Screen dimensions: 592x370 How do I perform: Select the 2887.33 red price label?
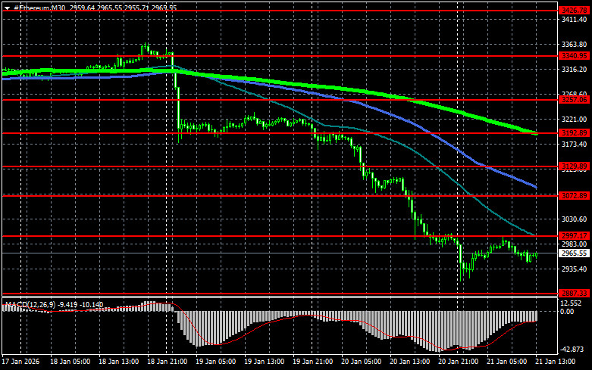coord(575,293)
